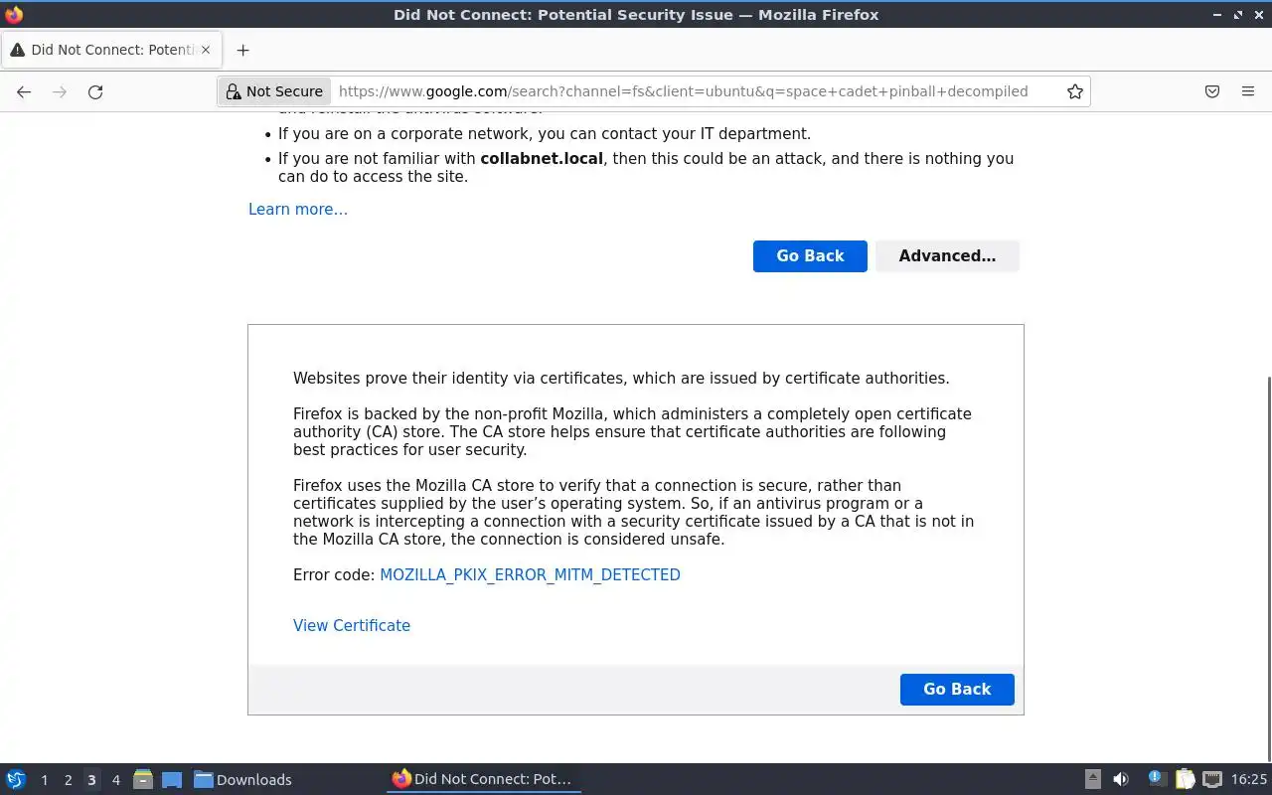The height and width of the screenshot is (795, 1272).
Task: Switch to virtual desktop 2
Action: pyautogui.click(x=68, y=780)
